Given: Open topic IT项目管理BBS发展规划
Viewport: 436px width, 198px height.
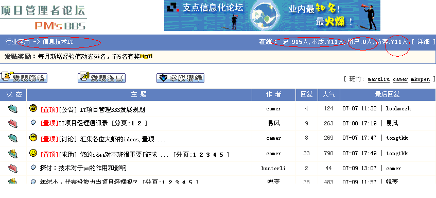Looking at the screenshot, I should 112,109.
